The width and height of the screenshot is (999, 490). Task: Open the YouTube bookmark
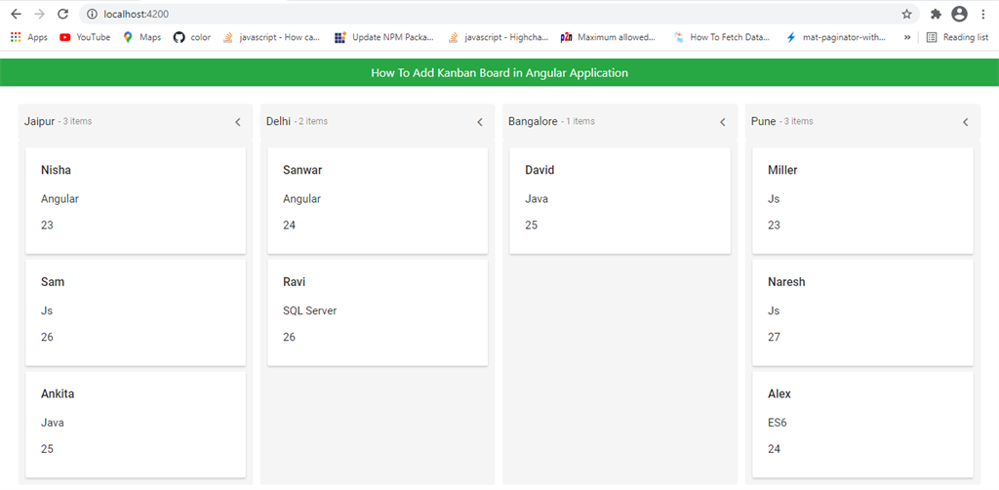click(85, 37)
